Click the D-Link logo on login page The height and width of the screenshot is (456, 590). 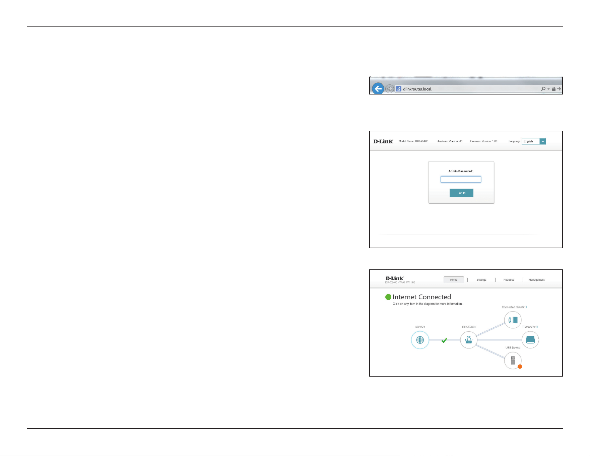point(383,141)
